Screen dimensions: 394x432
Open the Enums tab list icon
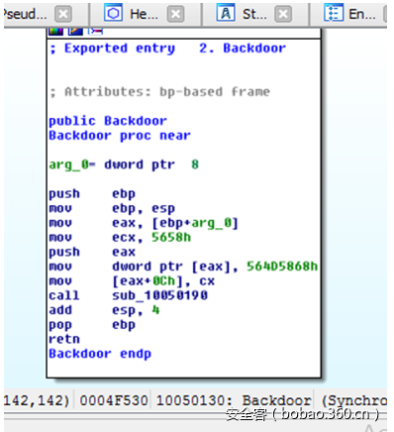(334, 13)
